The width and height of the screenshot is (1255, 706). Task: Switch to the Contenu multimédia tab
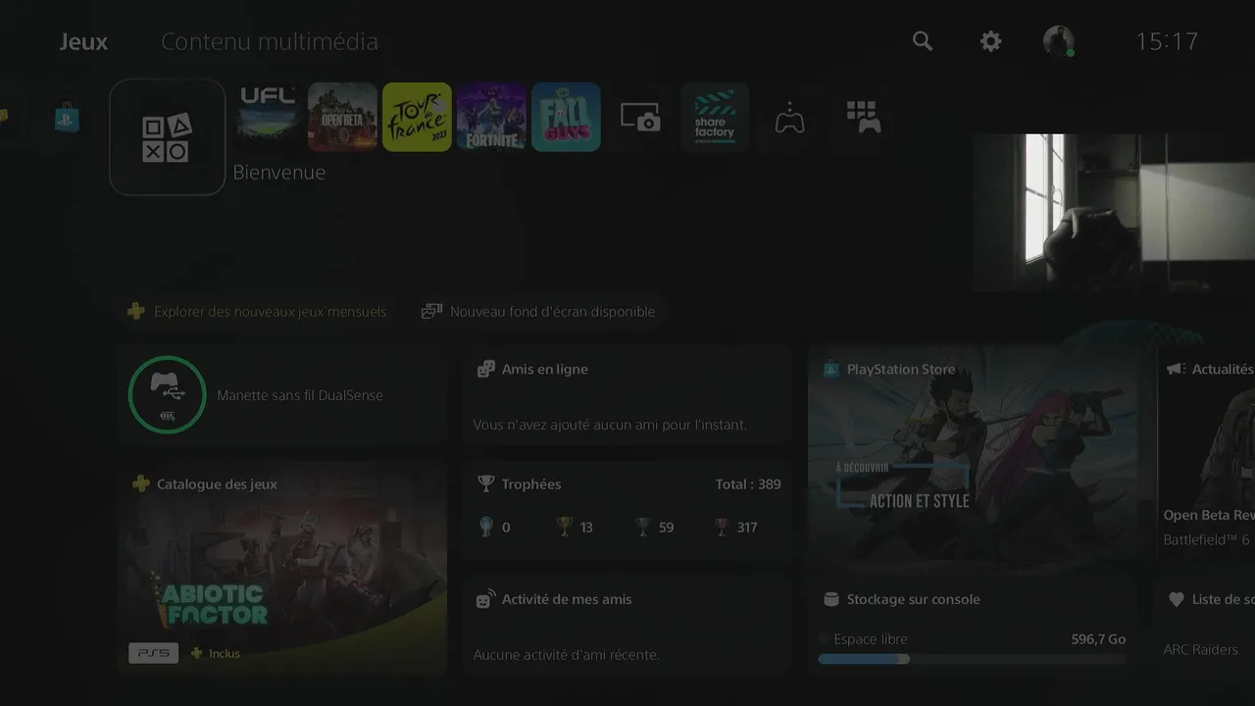coord(270,42)
